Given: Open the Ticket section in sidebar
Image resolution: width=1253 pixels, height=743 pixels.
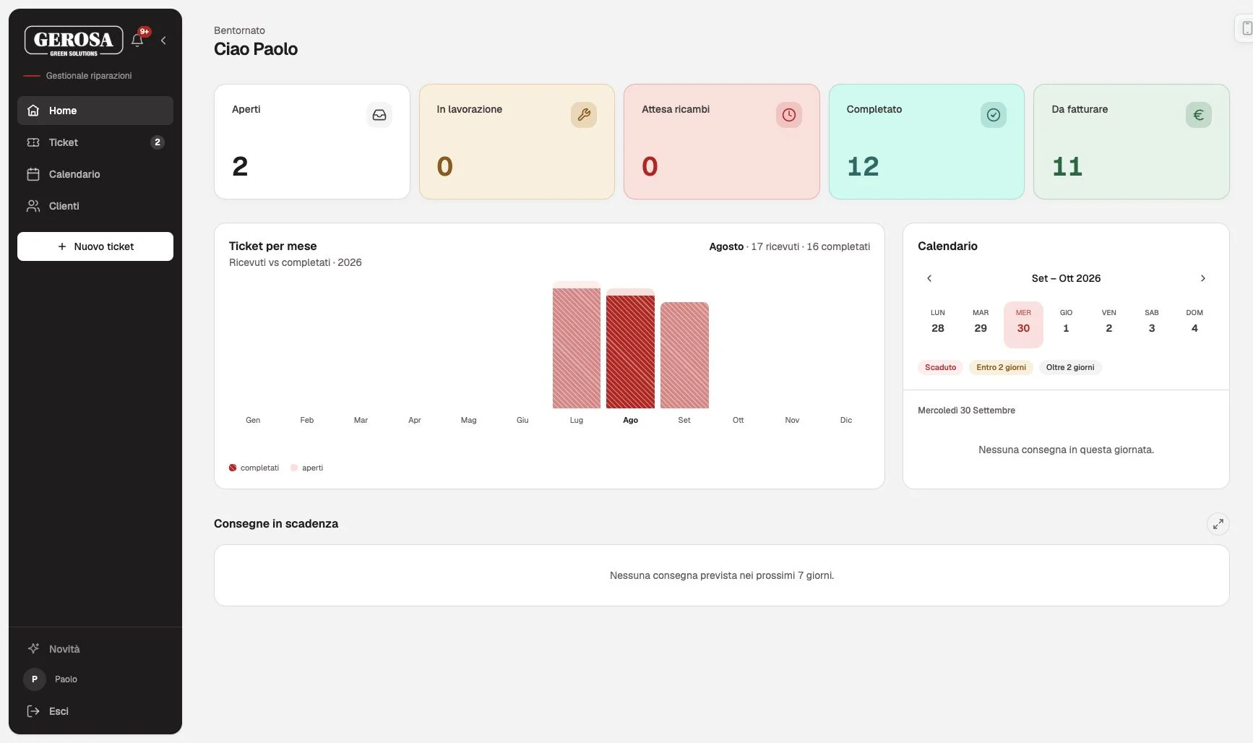Looking at the screenshot, I should [95, 142].
